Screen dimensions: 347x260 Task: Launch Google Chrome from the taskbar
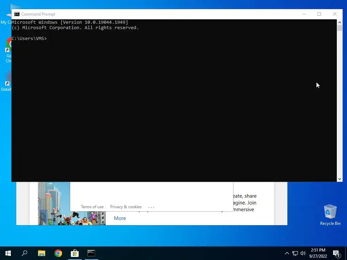point(58,253)
